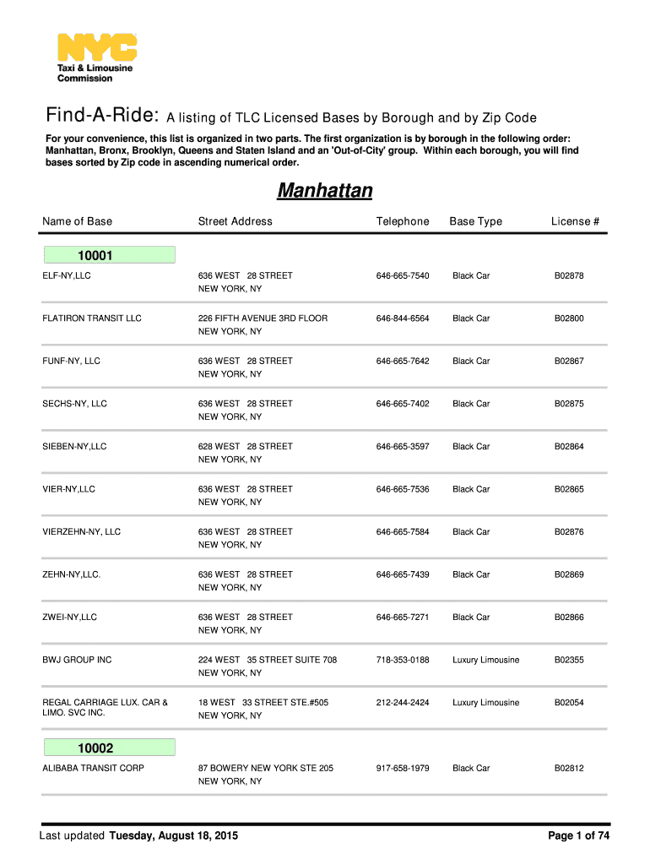The height and width of the screenshot is (865, 650).
Task: Click phone number 646-665-7540
Action: tap(403, 276)
